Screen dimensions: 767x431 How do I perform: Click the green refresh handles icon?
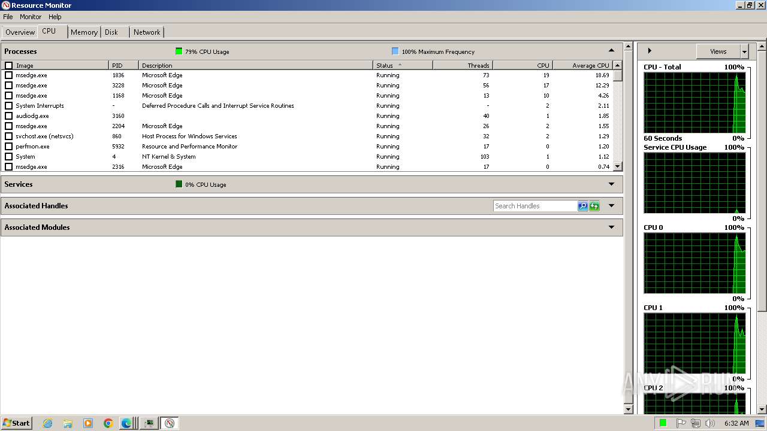pos(594,206)
